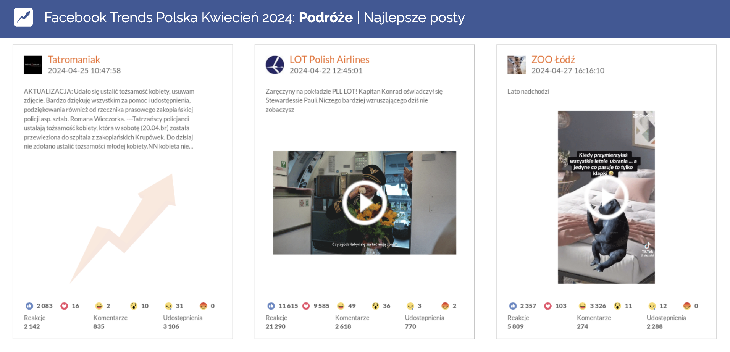Click the trend chart logo in header
The height and width of the screenshot is (352, 730).
[23, 18]
